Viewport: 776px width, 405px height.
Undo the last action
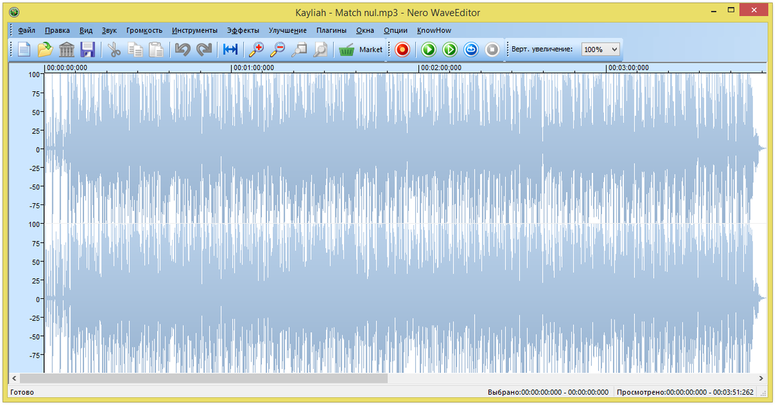183,49
